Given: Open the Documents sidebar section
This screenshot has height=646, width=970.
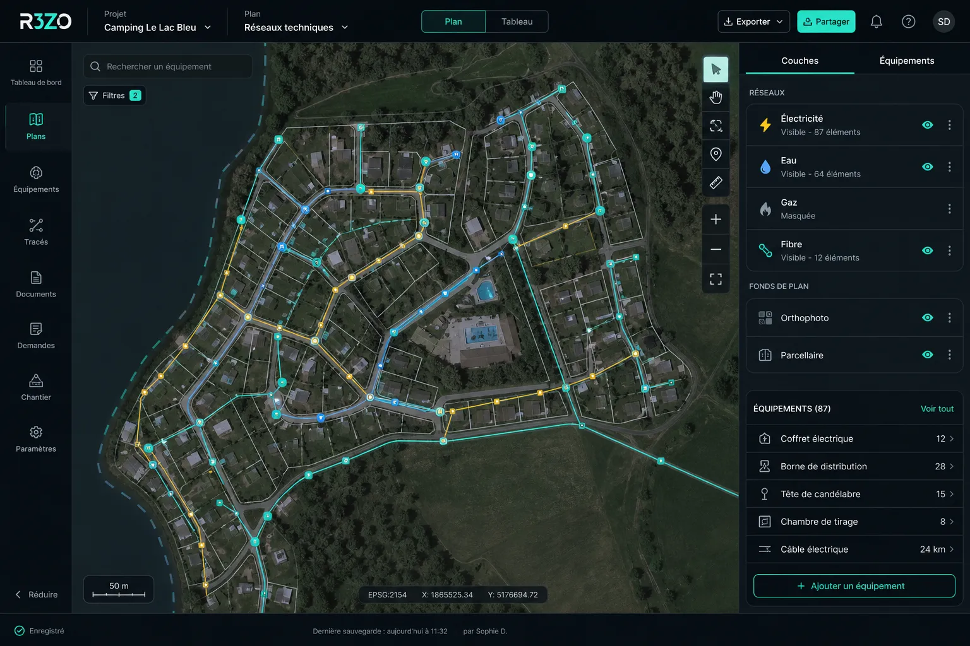Looking at the screenshot, I should click(36, 285).
